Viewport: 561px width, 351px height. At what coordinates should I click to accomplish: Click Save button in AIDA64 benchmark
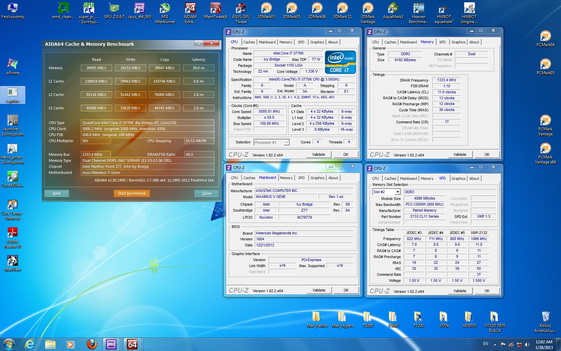tap(56, 193)
